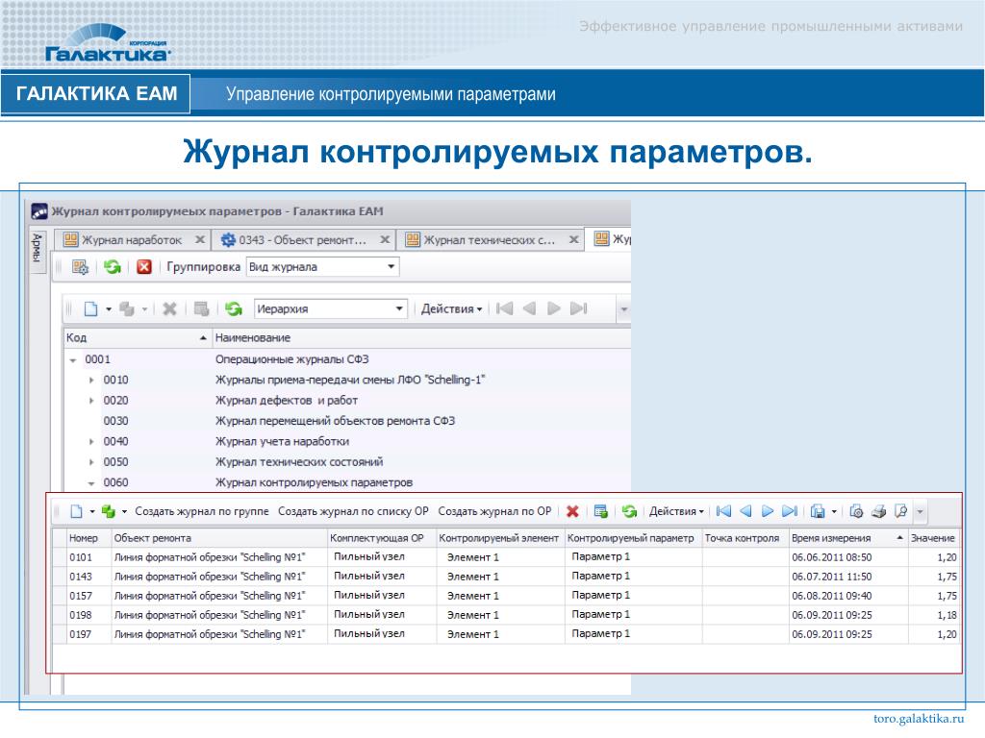Screen dimensions: 985x738
Task: Select row Журнал дефектов и работ
Action: point(347,401)
